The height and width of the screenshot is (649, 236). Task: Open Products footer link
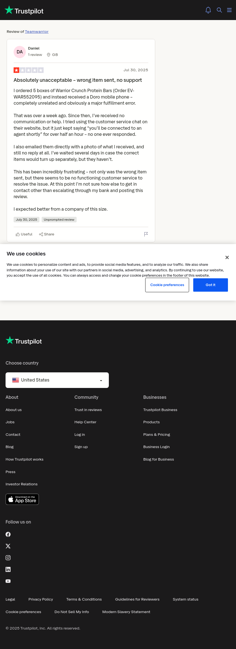pyautogui.click(x=152, y=422)
